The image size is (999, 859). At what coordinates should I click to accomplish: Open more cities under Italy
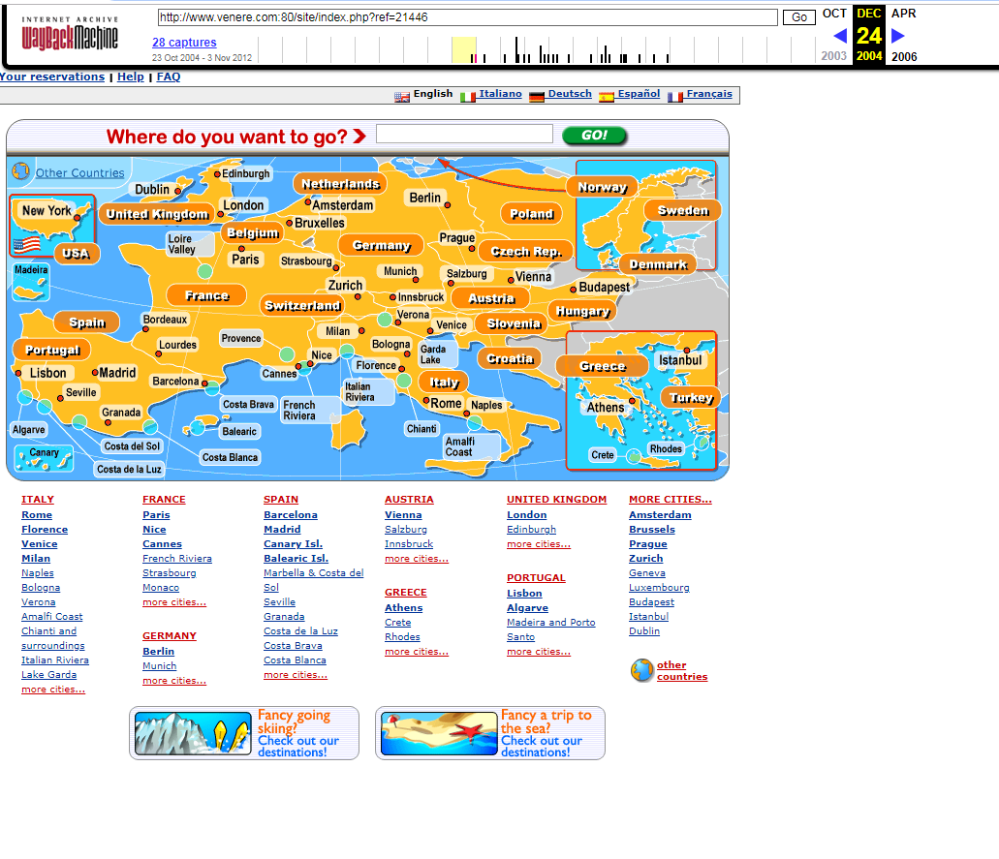click(53, 689)
